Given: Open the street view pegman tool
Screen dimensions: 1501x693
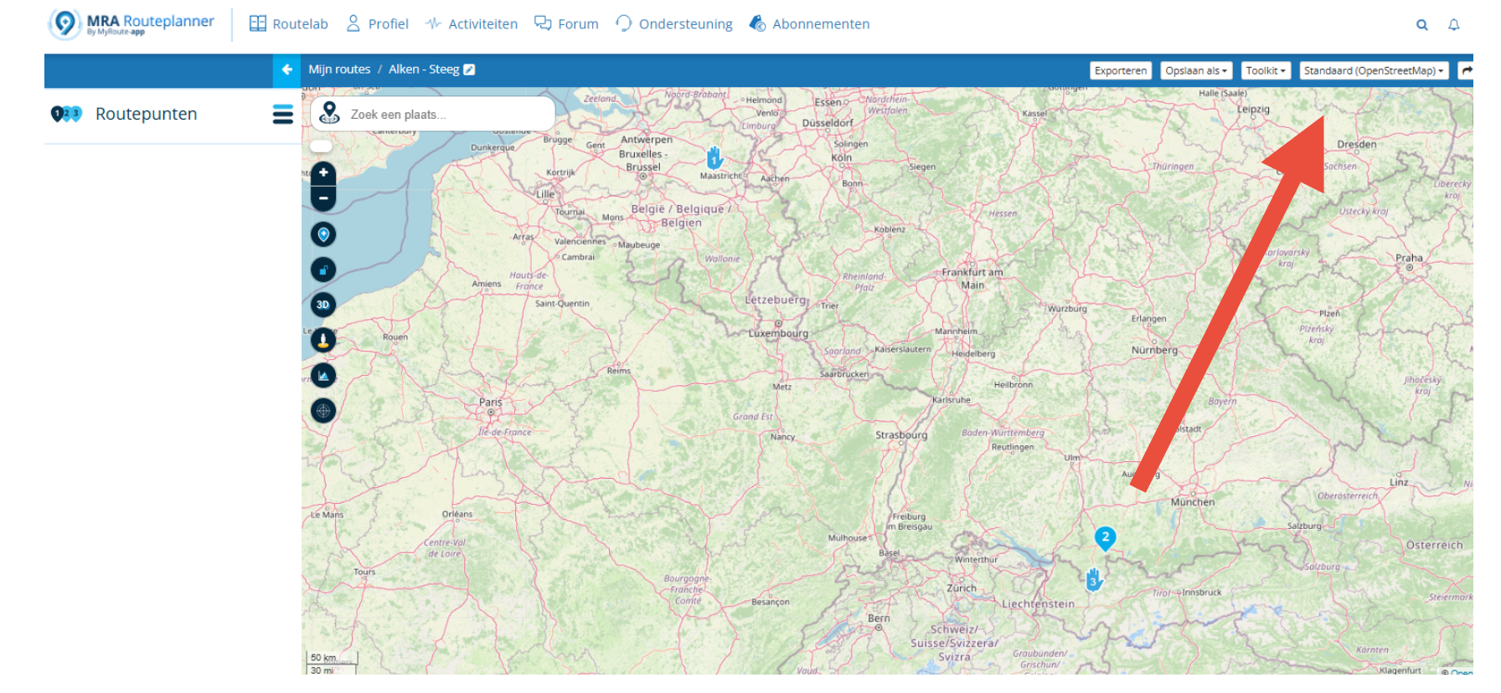Looking at the screenshot, I should click(323, 340).
